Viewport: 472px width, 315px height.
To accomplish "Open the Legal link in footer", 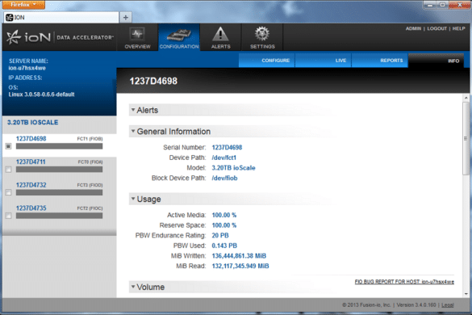I will tap(448, 305).
